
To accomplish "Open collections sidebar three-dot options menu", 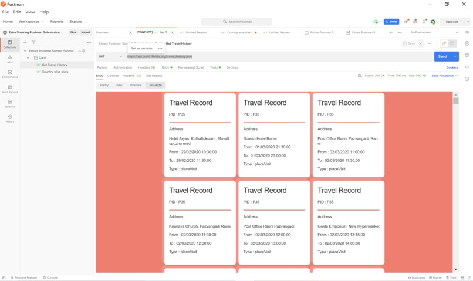I will point(89,42).
